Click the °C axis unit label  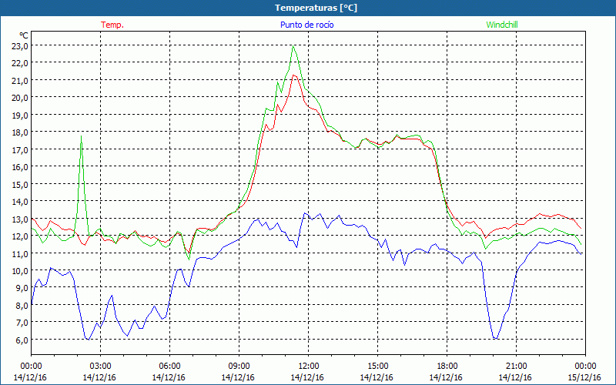coord(24,35)
